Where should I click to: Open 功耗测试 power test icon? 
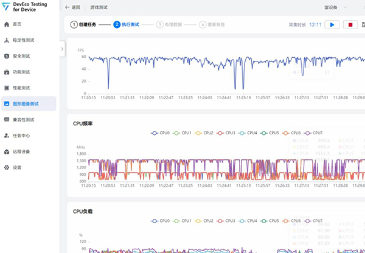[7, 72]
